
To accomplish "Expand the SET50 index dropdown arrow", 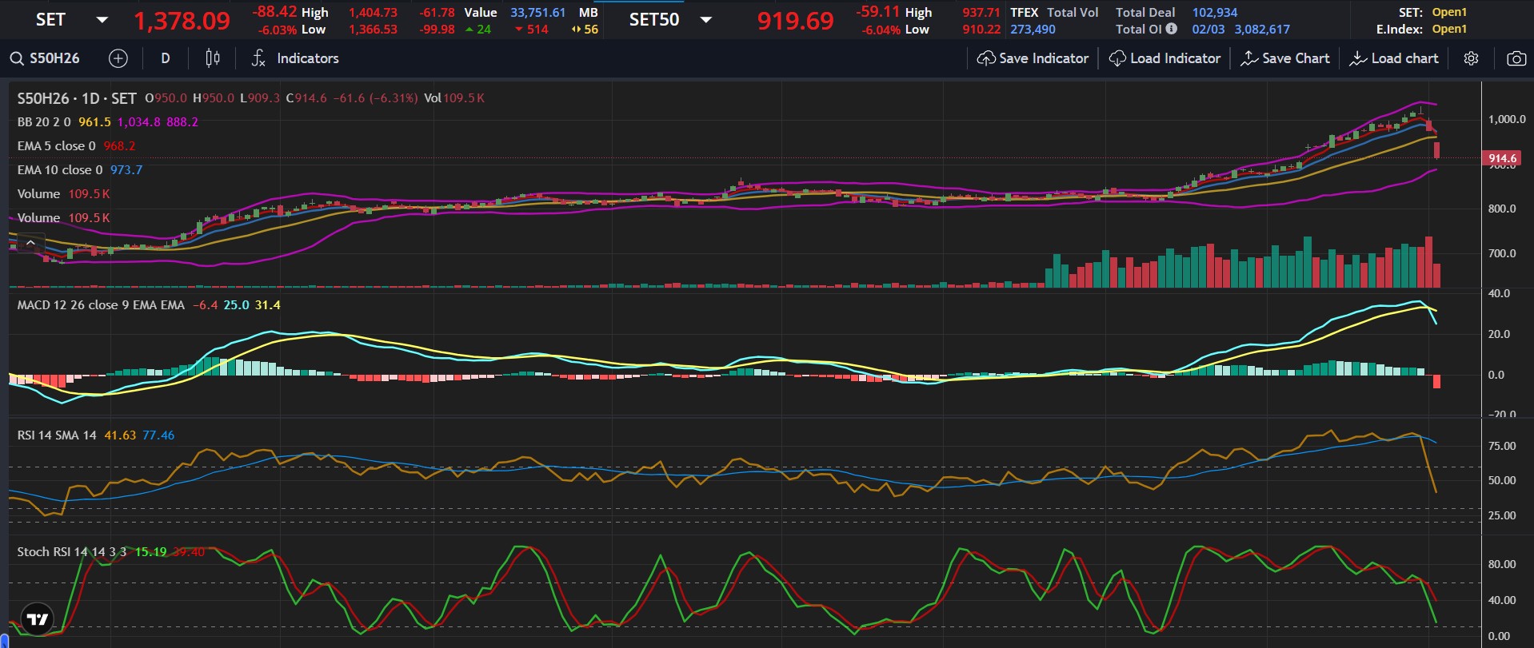I will [705, 20].
